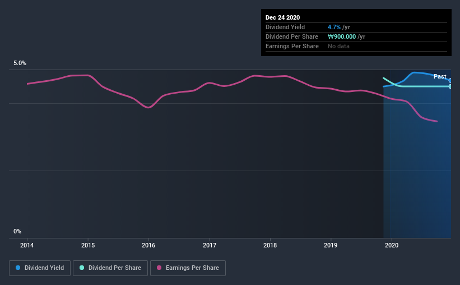Click the 2015 year tick label
The width and height of the screenshot is (460, 285).
[88, 245]
